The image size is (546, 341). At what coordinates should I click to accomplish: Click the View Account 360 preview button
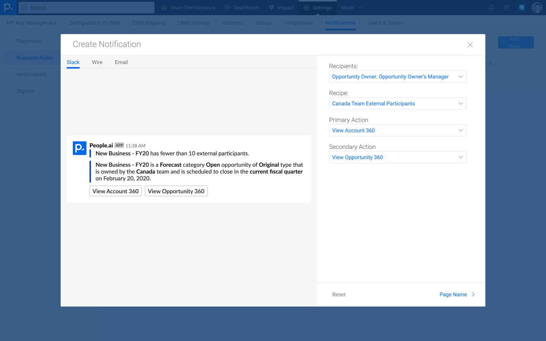pyautogui.click(x=116, y=191)
